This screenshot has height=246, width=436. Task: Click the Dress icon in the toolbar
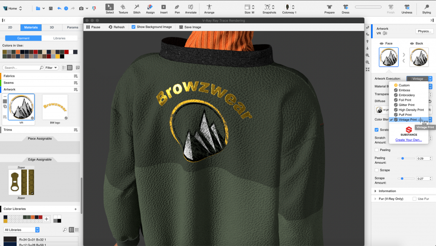(345, 7)
